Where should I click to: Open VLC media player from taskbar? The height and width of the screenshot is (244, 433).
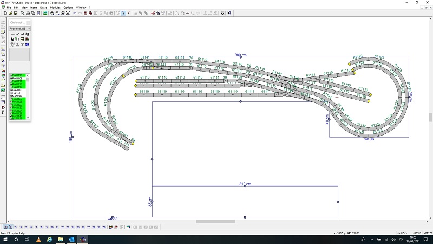click(38, 239)
